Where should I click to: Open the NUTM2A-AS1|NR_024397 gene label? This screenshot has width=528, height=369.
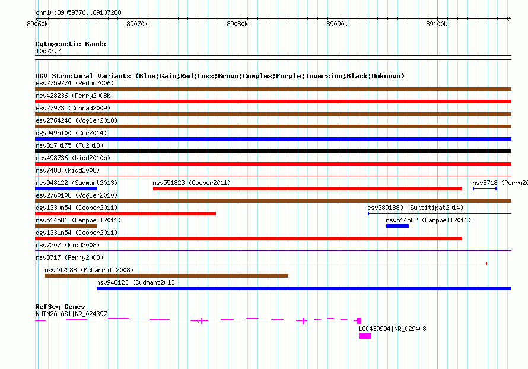coord(71,314)
